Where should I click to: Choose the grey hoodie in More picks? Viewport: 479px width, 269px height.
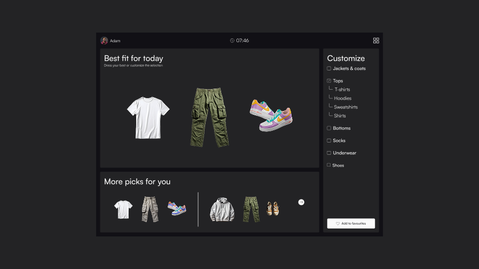click(x=222, y=209)
